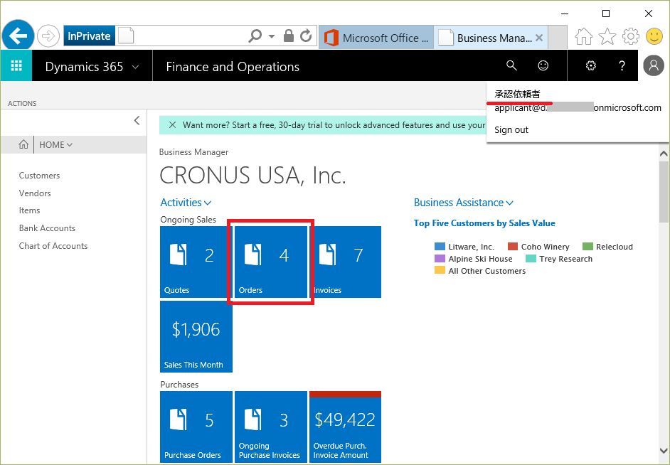
Task: Open Overdue Purch. Invoice Amount tile
Action: click(x=345, y=427)
